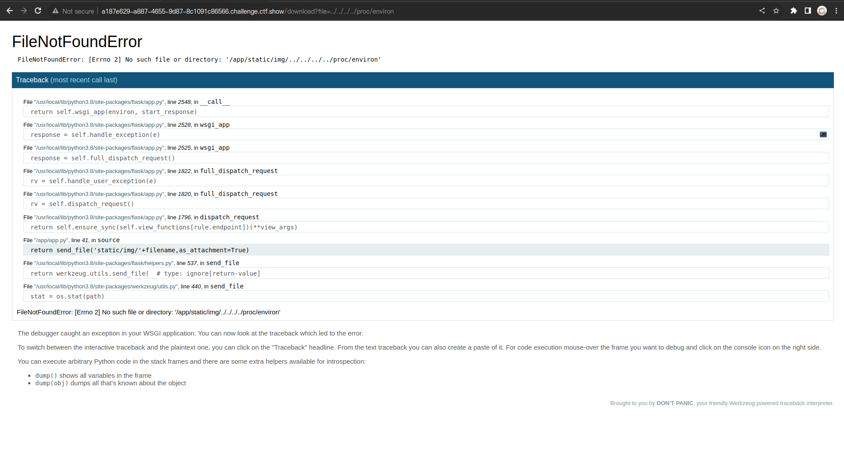This screenshot has width=844, height=450.
Task: Click the Not secure warning icon
Action: 56,11
